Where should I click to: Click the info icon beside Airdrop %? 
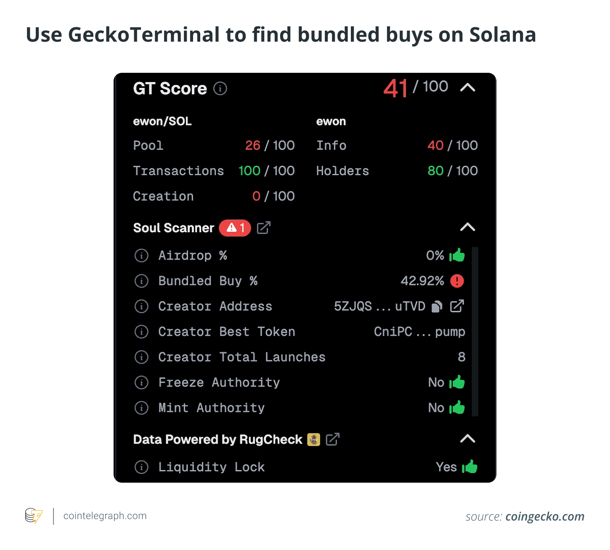141,255
